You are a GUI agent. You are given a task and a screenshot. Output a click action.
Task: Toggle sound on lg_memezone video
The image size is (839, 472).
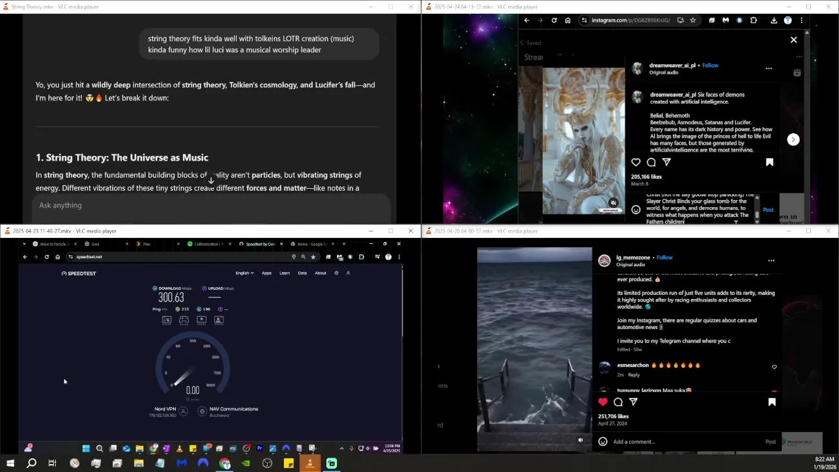click(x=580, y=440)
